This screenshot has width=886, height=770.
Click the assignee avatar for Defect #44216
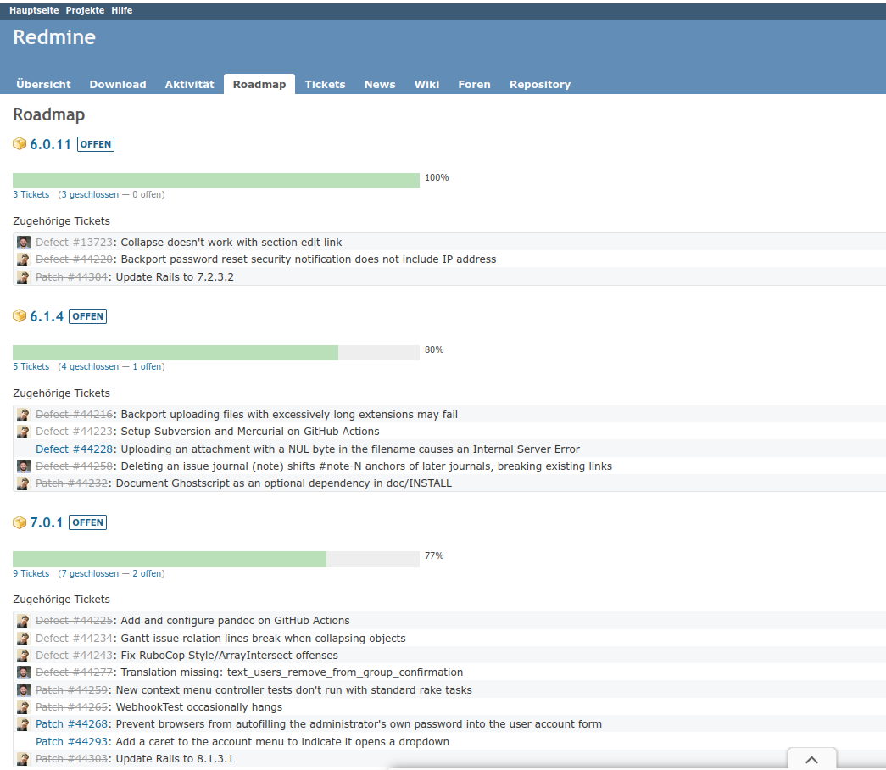click(23, 415)
